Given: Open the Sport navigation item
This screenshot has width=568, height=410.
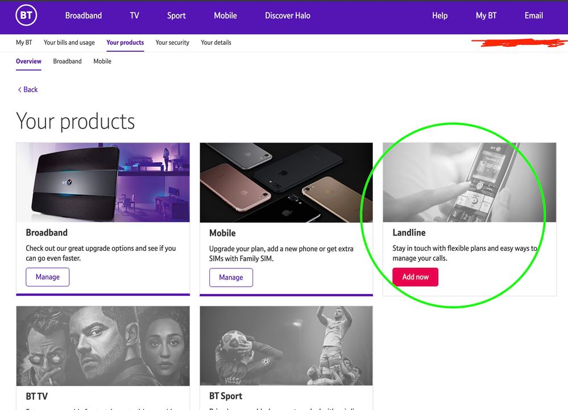Looking at the screenshot, I should pos(176,16).
